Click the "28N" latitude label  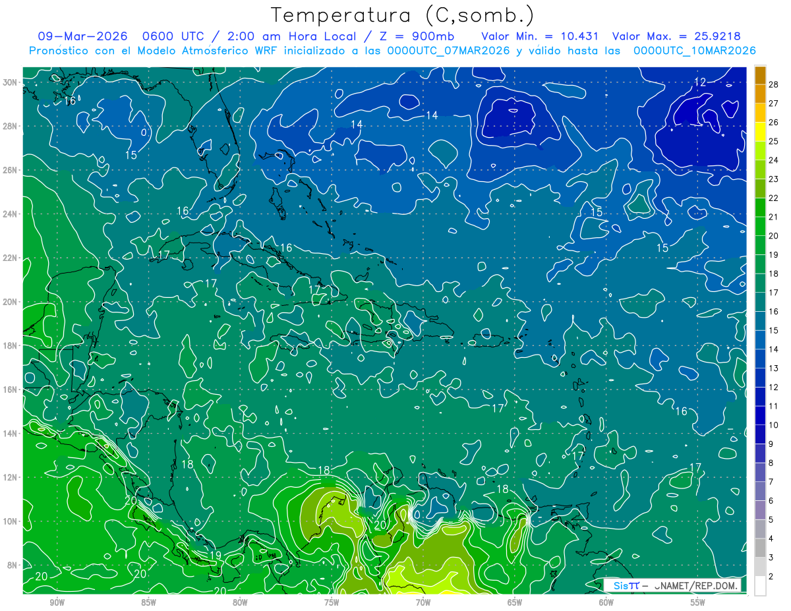click(9, 126)
